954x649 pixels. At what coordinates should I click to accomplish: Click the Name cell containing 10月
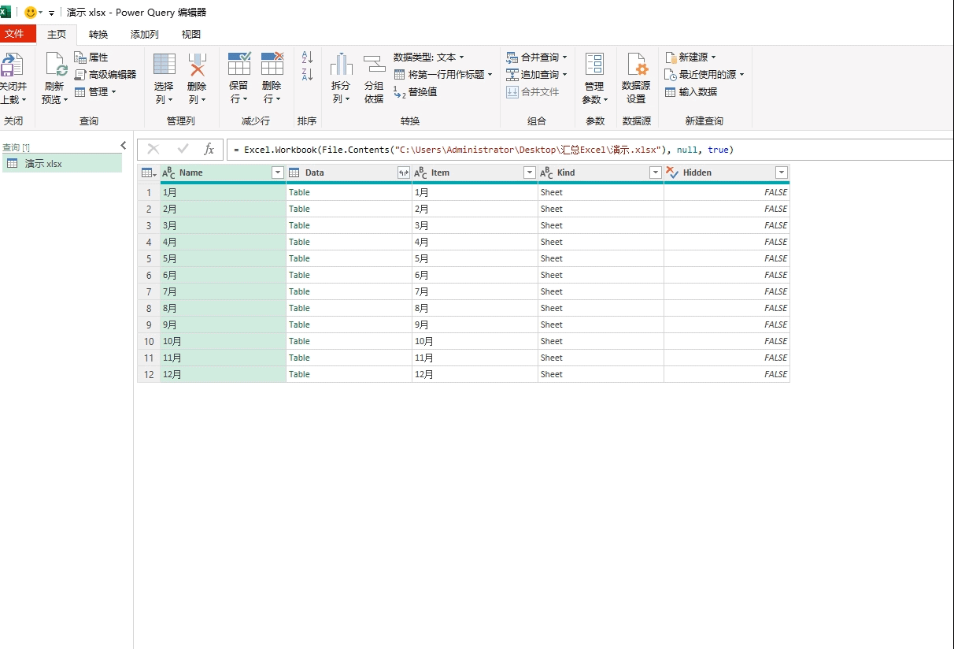[x=223, y=341]
